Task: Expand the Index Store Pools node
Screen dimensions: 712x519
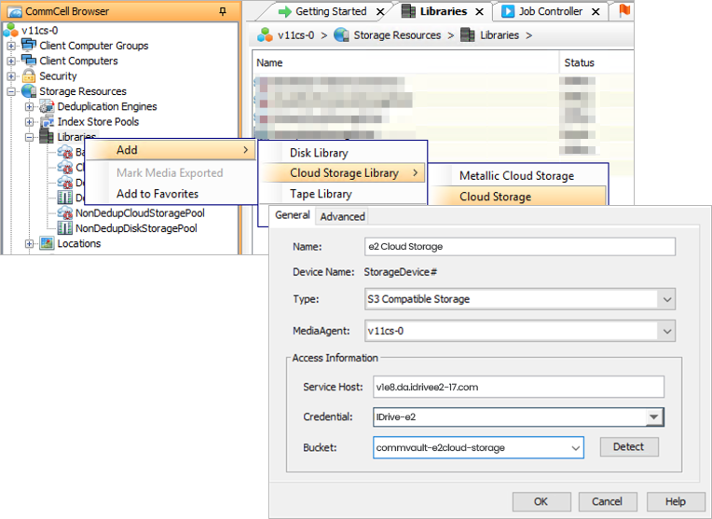Action: coord(29,122)
